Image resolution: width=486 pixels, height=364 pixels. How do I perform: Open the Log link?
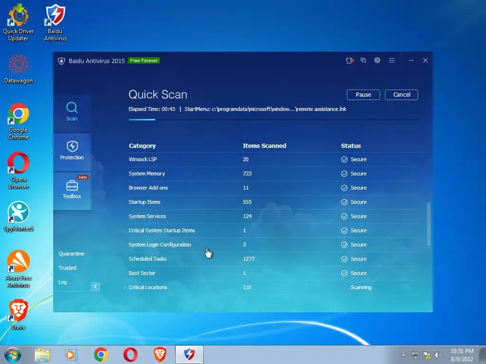[x=63, y=282]
